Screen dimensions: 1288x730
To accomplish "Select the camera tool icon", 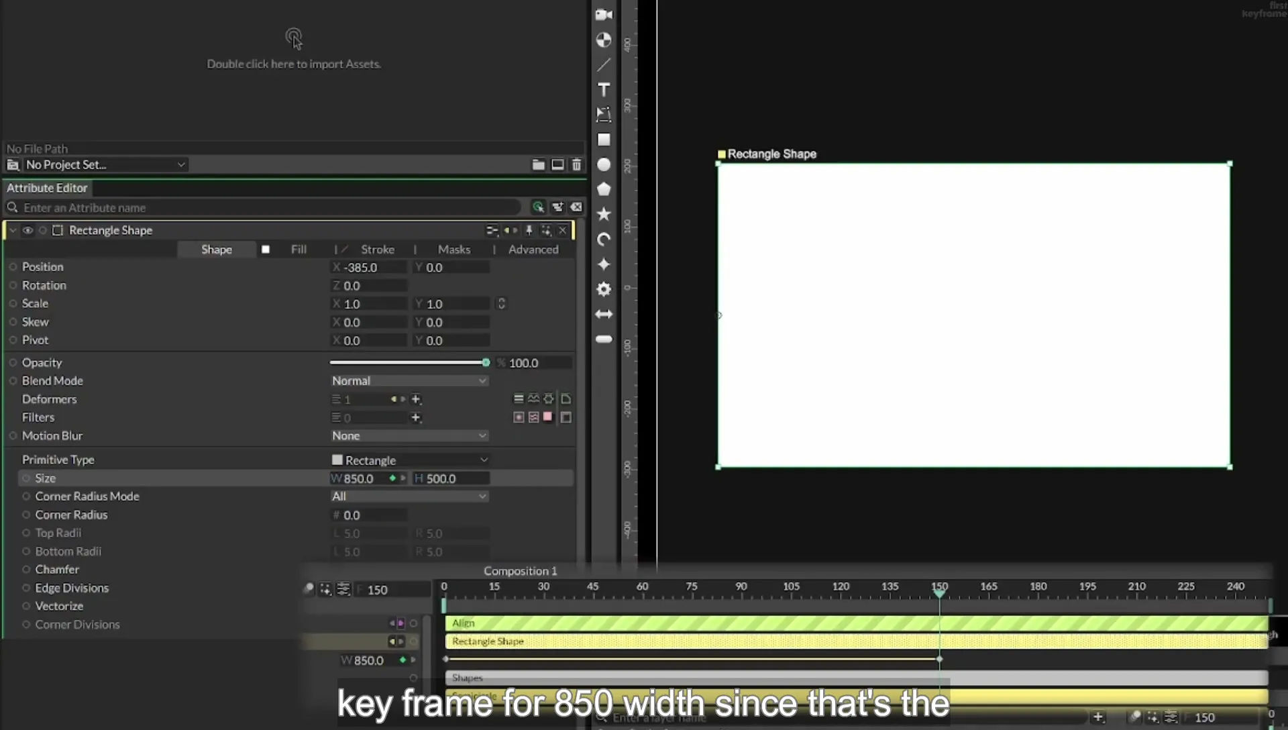I will 604,15.
